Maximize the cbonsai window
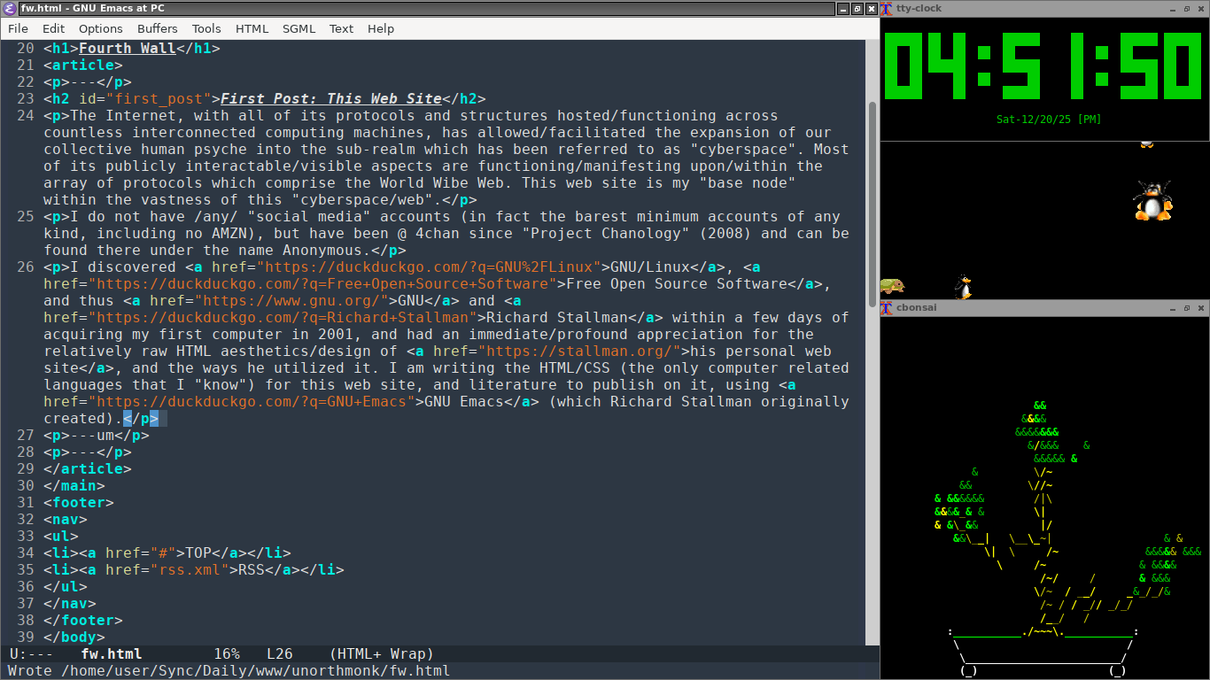Image resolution: width=1210 pixels, height=680 pixels. (1187, 308)
